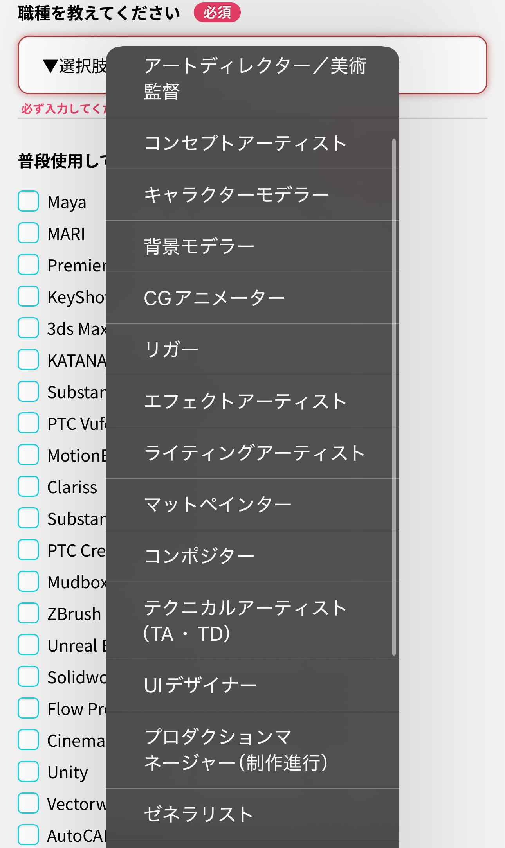
Task: Check the Maya software checkbox
Action: click(x=28, y=201)
